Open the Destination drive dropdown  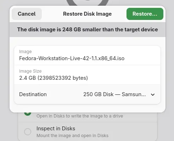119,94
